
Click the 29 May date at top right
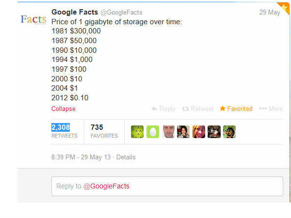270,13
